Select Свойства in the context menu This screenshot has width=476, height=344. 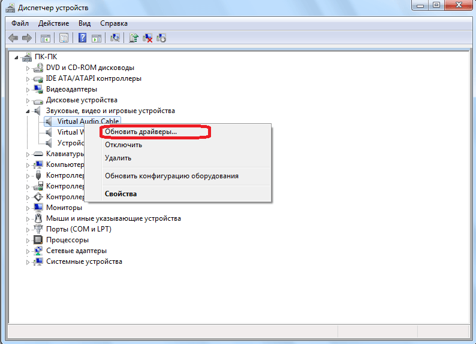tap(120, 194)
